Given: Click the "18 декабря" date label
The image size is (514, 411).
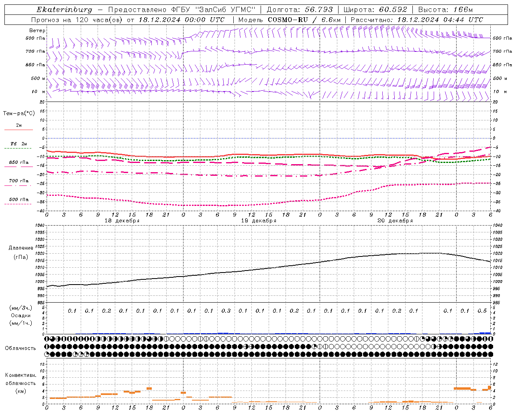Looking at the screenshot, I should coord(122,221).
